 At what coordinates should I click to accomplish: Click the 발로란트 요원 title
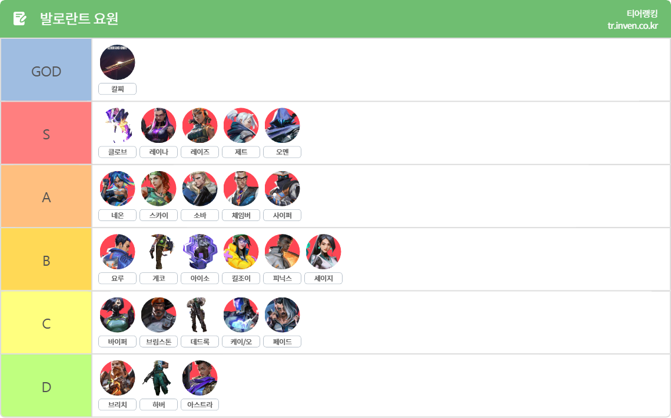point(79,19)
